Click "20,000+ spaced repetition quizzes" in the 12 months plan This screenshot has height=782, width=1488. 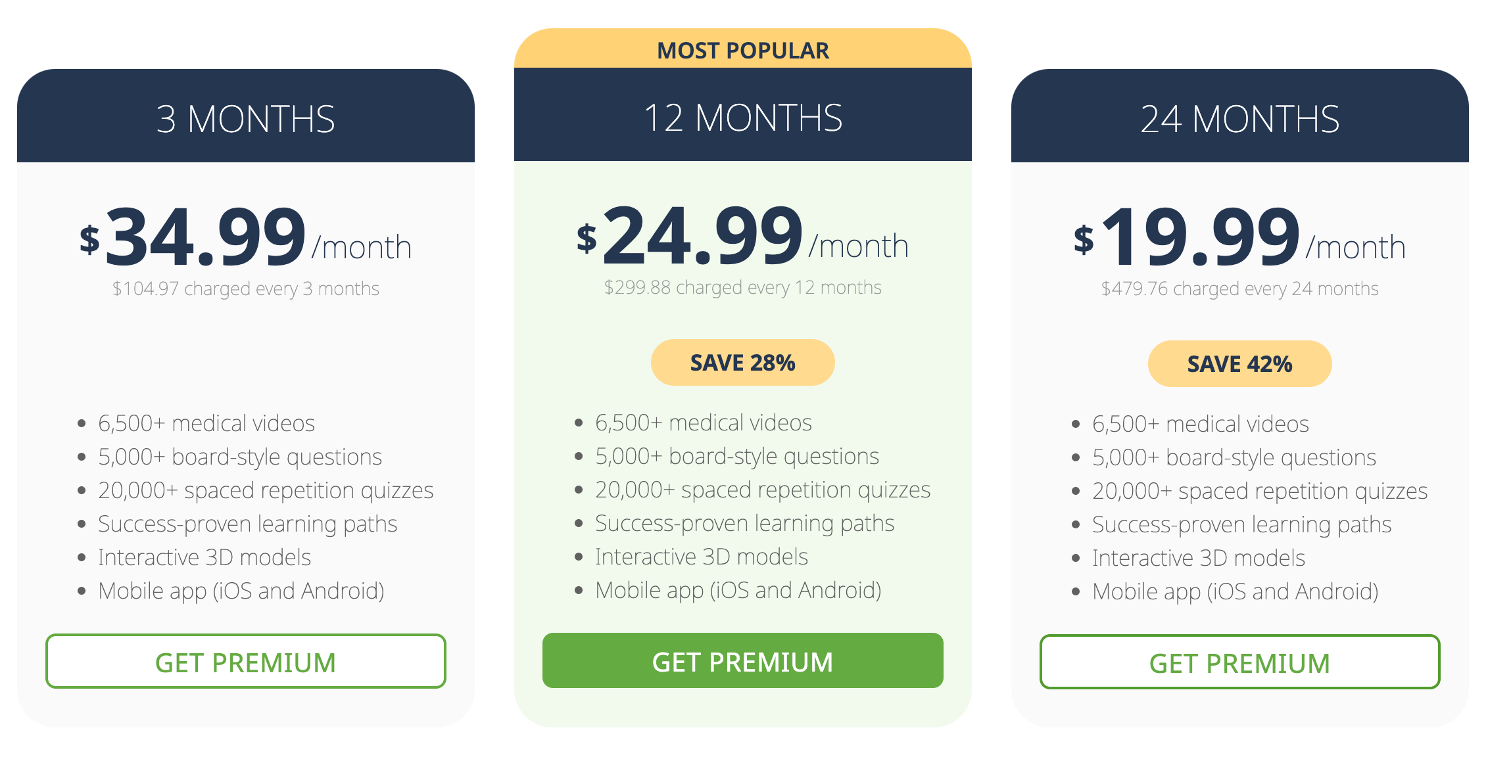(762, 490)
